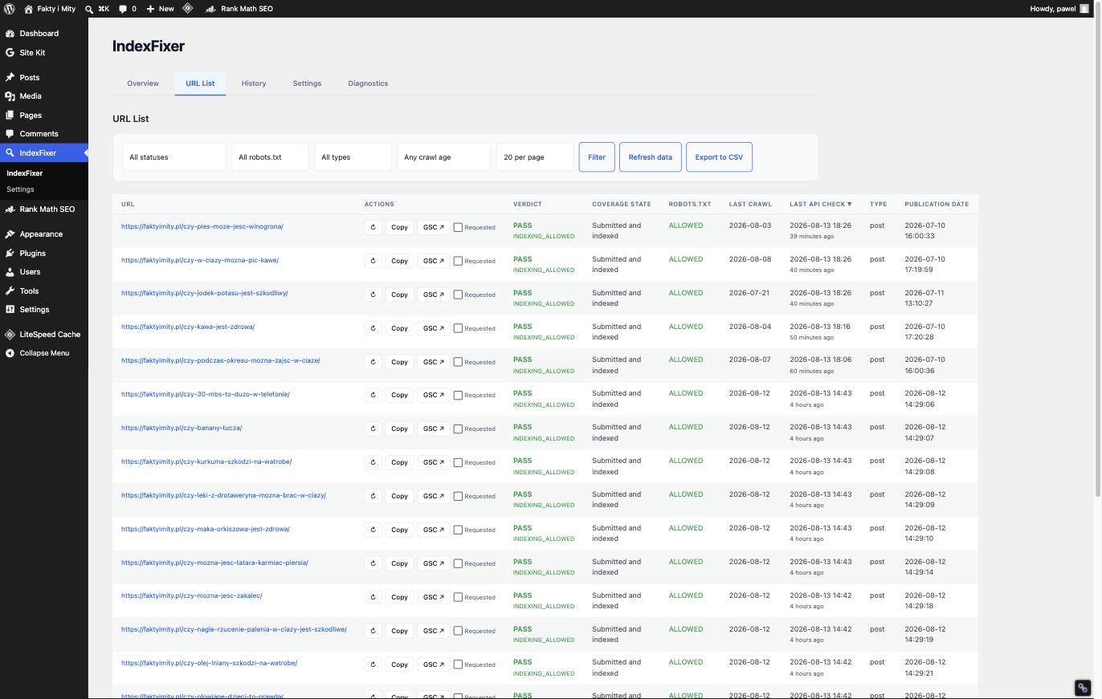This screenshot has width=1102, height=699.
Task: Click the URL column header
Action: 128,204
